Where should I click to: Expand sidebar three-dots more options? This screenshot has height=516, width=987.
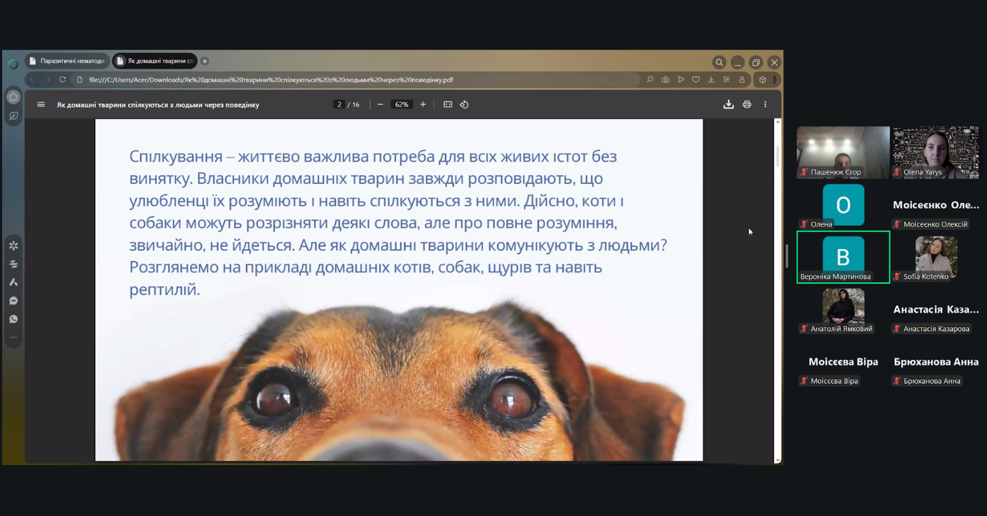tap(13, 337)
